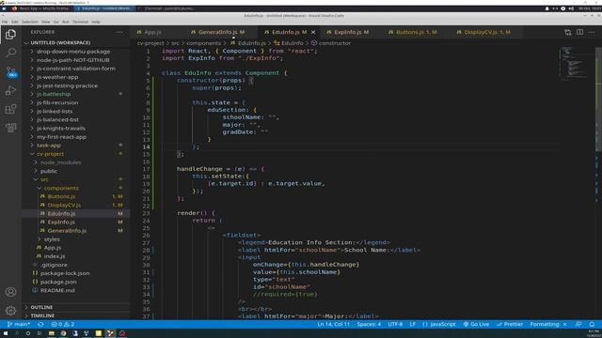Expand the my-first-react-app folder
The image size is (602, 338).
tap(76, 137)
